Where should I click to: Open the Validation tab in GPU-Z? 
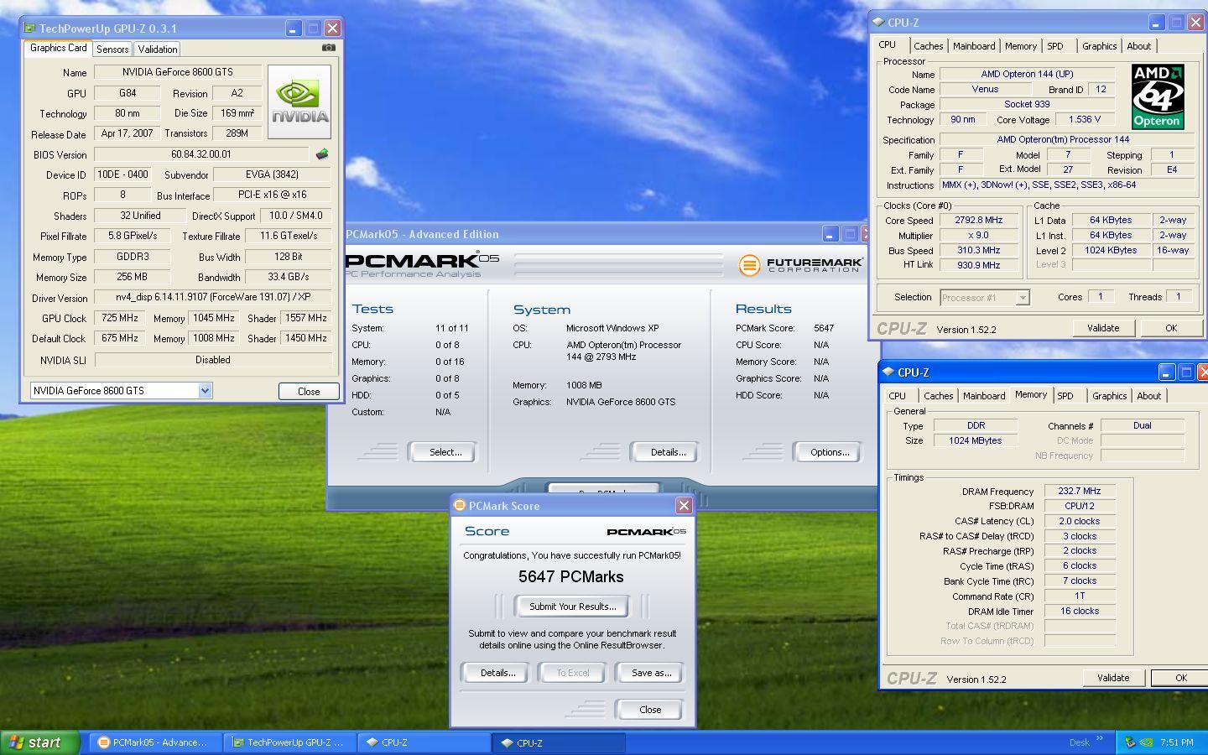pyautogui.click(x=158, y=49)
